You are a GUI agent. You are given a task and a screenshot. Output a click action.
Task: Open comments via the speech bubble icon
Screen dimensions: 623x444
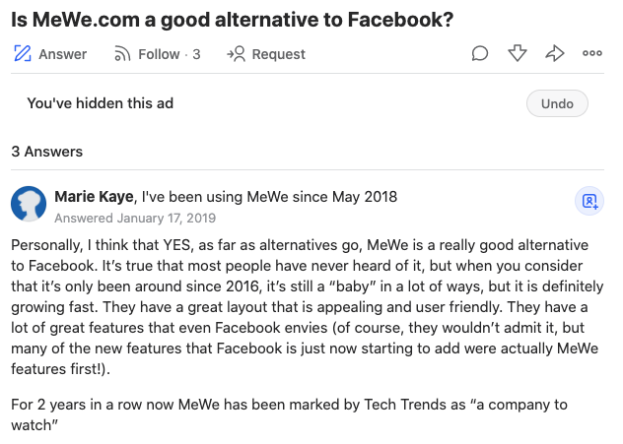click(x=479, y=53)
